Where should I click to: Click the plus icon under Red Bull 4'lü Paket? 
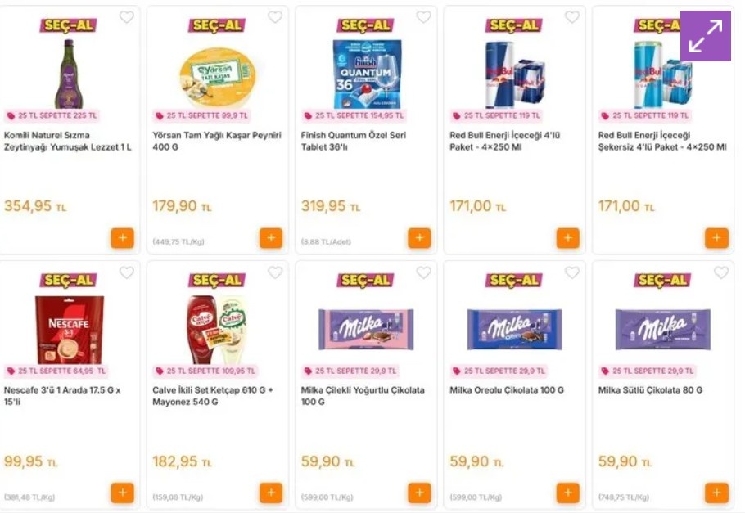567,237
